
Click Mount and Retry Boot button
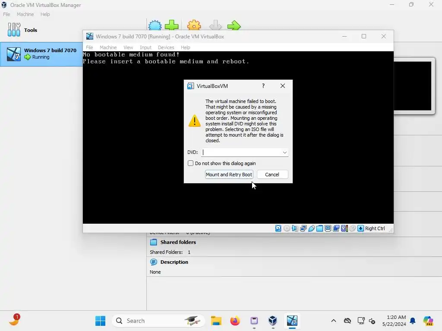(x=229, y=175)
